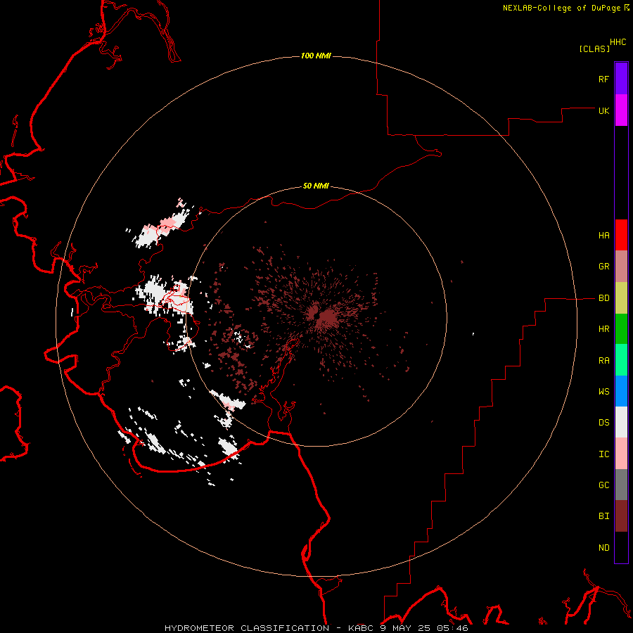Click the GC gray legend color swatch

621,485
